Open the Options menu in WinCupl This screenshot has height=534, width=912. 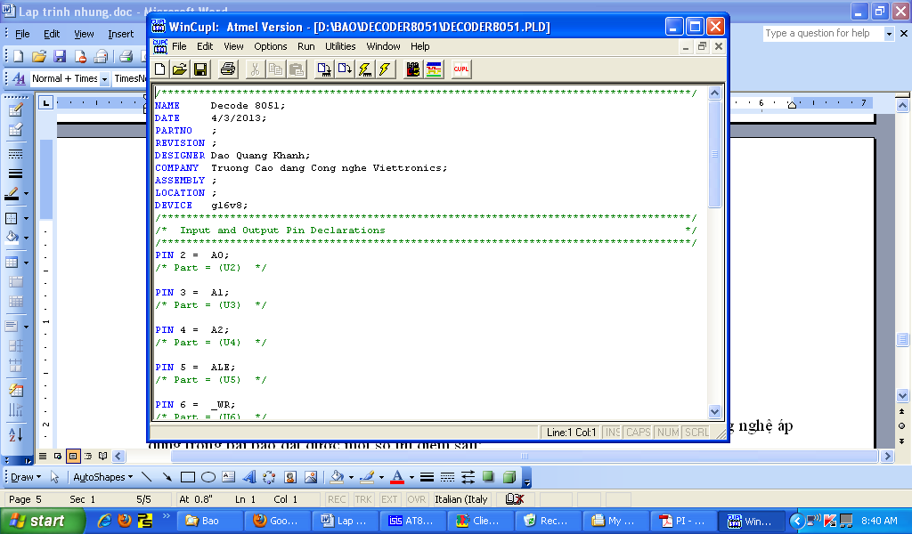(271, 46)
